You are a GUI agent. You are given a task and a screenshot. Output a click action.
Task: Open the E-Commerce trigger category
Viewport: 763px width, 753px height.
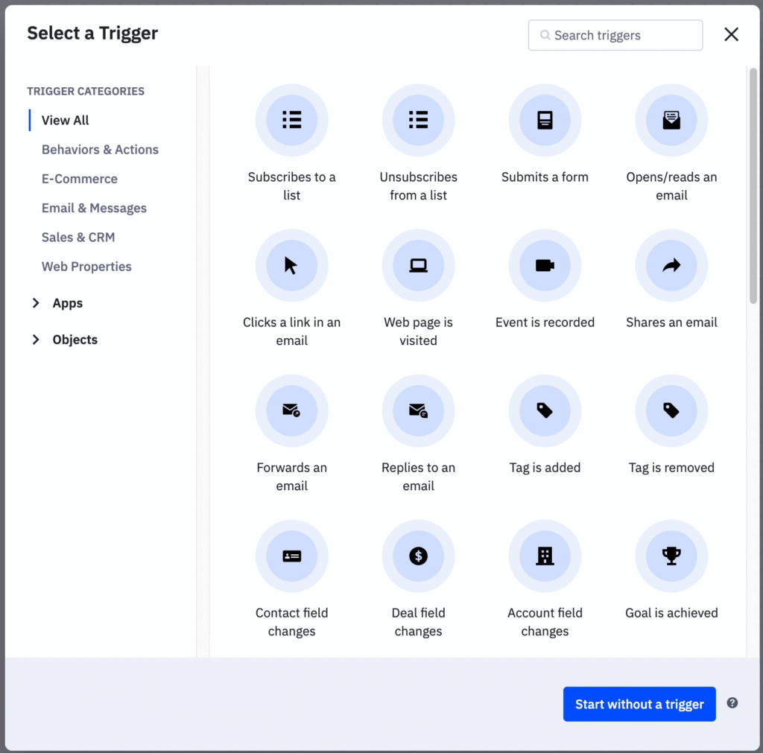79,179
